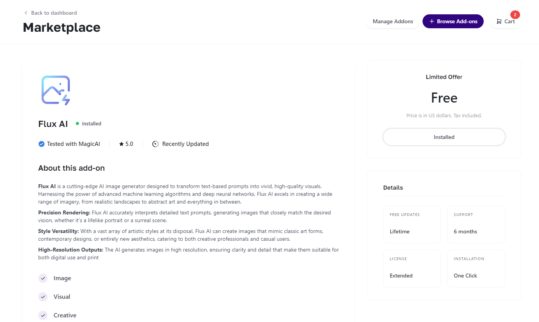The image size is (539, 322).
Task: Click the back arrow chevron icon
Action: [x=26, y=13]
